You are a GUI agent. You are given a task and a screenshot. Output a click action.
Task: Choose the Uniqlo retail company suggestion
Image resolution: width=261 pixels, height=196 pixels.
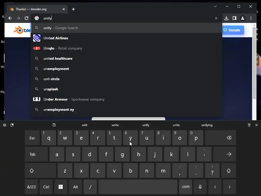click(x=126, y=48)
